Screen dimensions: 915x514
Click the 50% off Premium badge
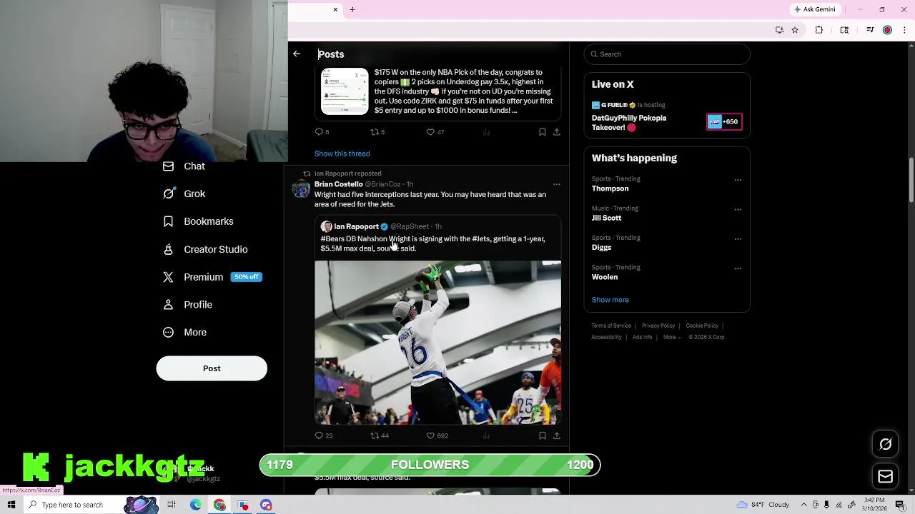point(247,277)
